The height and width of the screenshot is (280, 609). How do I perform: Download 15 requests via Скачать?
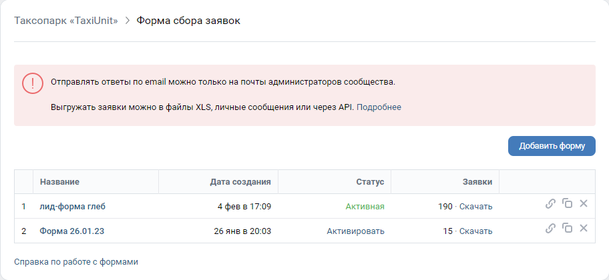pyautogui.click(x=475, y=231)
